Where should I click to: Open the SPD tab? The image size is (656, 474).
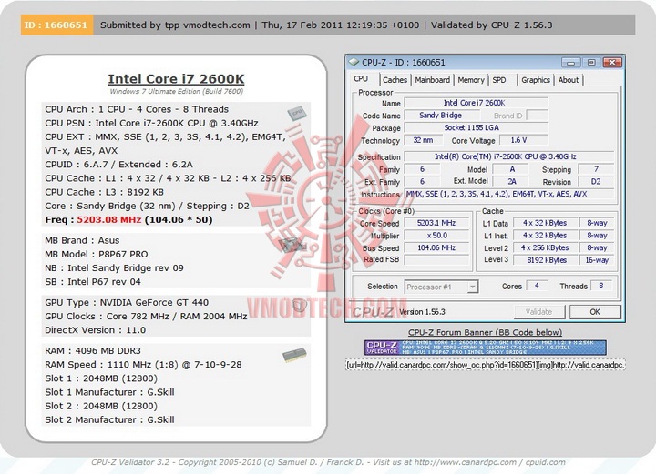coord(499,80)
